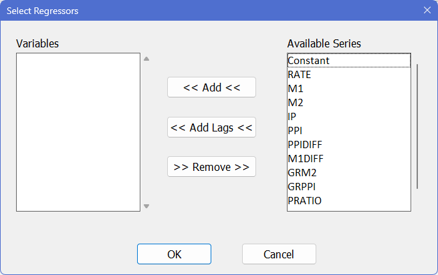438x275 pixels.
Task: Click the Remove button
Action: click(x=211, y=167)
